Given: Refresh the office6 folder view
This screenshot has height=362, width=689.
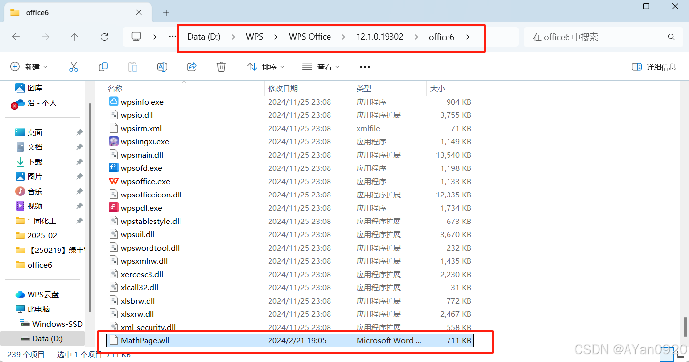Looking at the screenshot, I should pyautogui.click(x=104, y=37).
